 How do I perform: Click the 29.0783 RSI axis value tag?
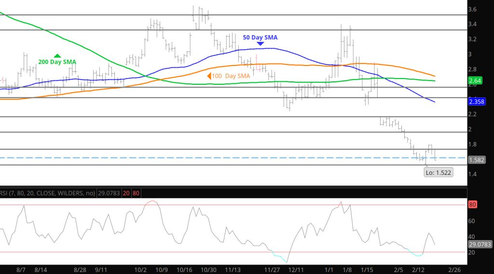pos(480,244)
